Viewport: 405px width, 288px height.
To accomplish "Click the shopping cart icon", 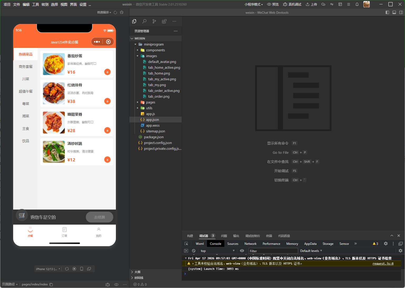I will (22, 215).
